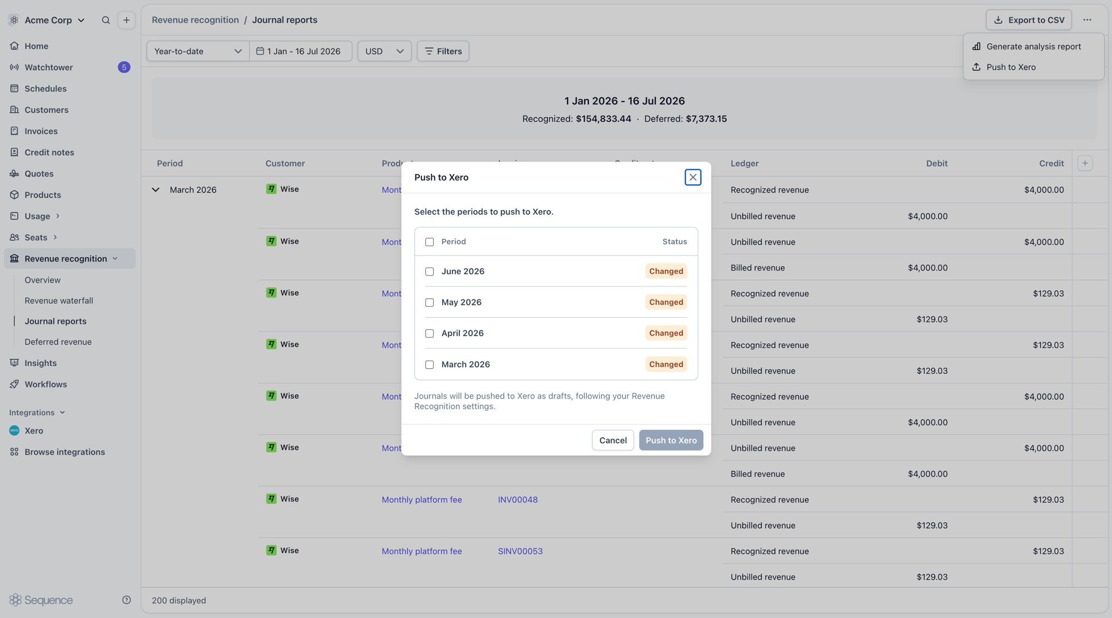
Task: Open the Deferred revenue page
Action: 58,342
